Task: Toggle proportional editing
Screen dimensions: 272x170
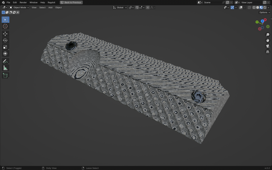Action: coord(148,8)
